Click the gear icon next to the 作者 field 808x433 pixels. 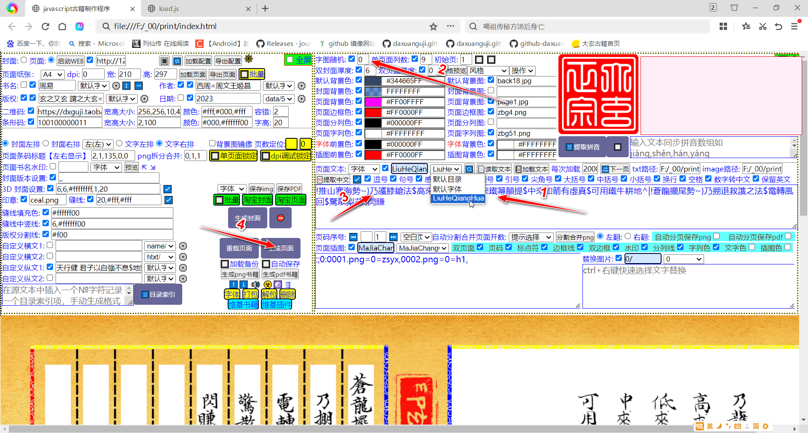point(301,86)
